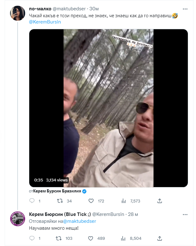The height and width of the screenshot is (246, 196).
Task: Open more options for maktubedser's tweet
Action: (184, 8)
